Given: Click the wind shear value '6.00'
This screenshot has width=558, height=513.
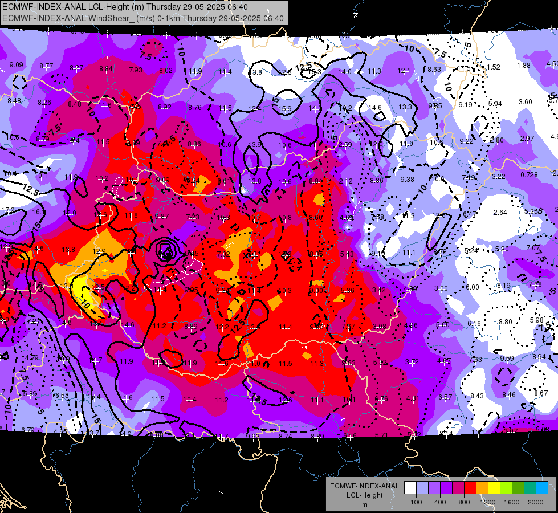Looking at the screenshot, I should [x=473, y=287].
